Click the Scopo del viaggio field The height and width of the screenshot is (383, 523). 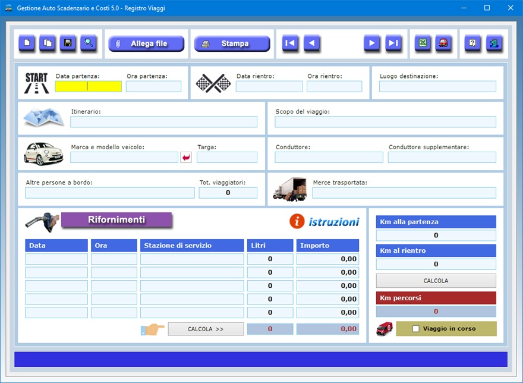385,122
